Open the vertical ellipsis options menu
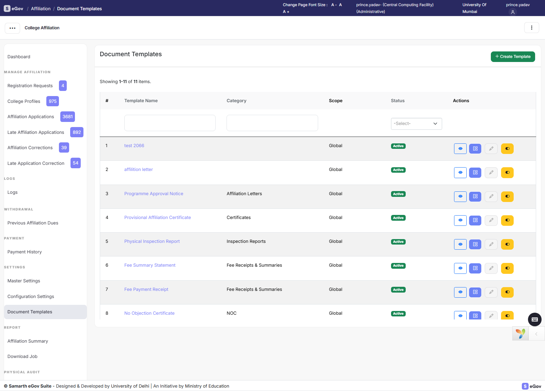Image resolution: width=545 pixels, height=391 pixels. tap(531, 28)
